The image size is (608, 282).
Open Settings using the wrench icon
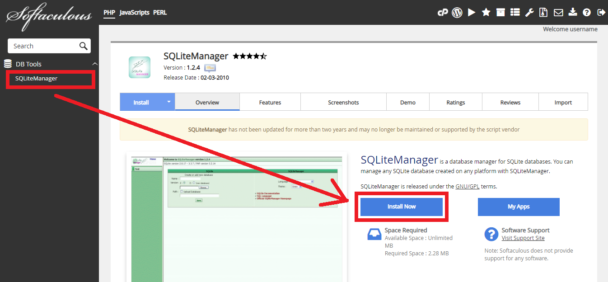click(x=529, y=12)
